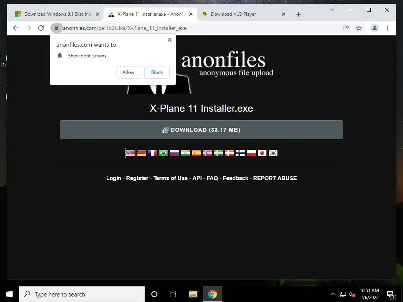Screen dimensions: 403x302
Task: Select the Finnish flag language
Action: click(240, 153)
